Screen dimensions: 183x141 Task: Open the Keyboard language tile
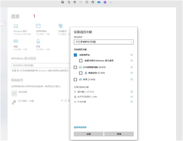point(20,45)
